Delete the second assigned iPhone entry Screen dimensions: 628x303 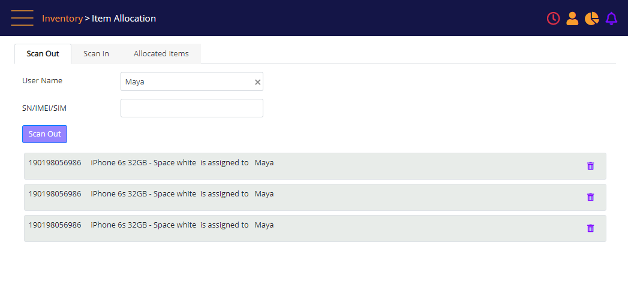point(590,197)
